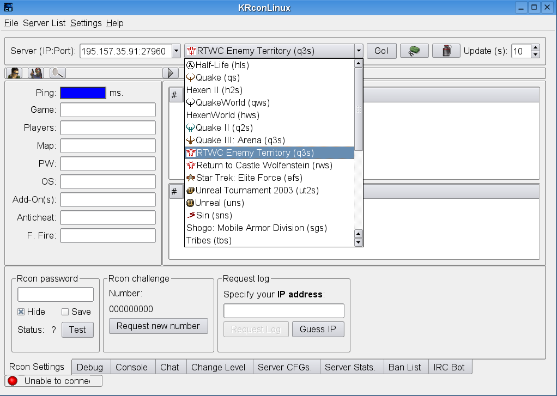The image size is (557, 396).
Task: Select Shogo: Mobile Armor Division (sgs)
Action: (269, 228)
